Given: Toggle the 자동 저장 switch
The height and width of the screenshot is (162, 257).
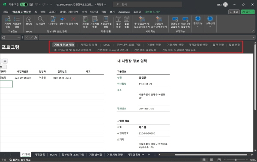Looking at the screenshot, I should (24, 5).
